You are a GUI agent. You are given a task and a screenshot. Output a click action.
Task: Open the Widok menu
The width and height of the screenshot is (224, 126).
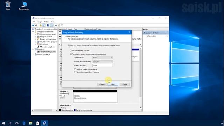click(46, 22)
